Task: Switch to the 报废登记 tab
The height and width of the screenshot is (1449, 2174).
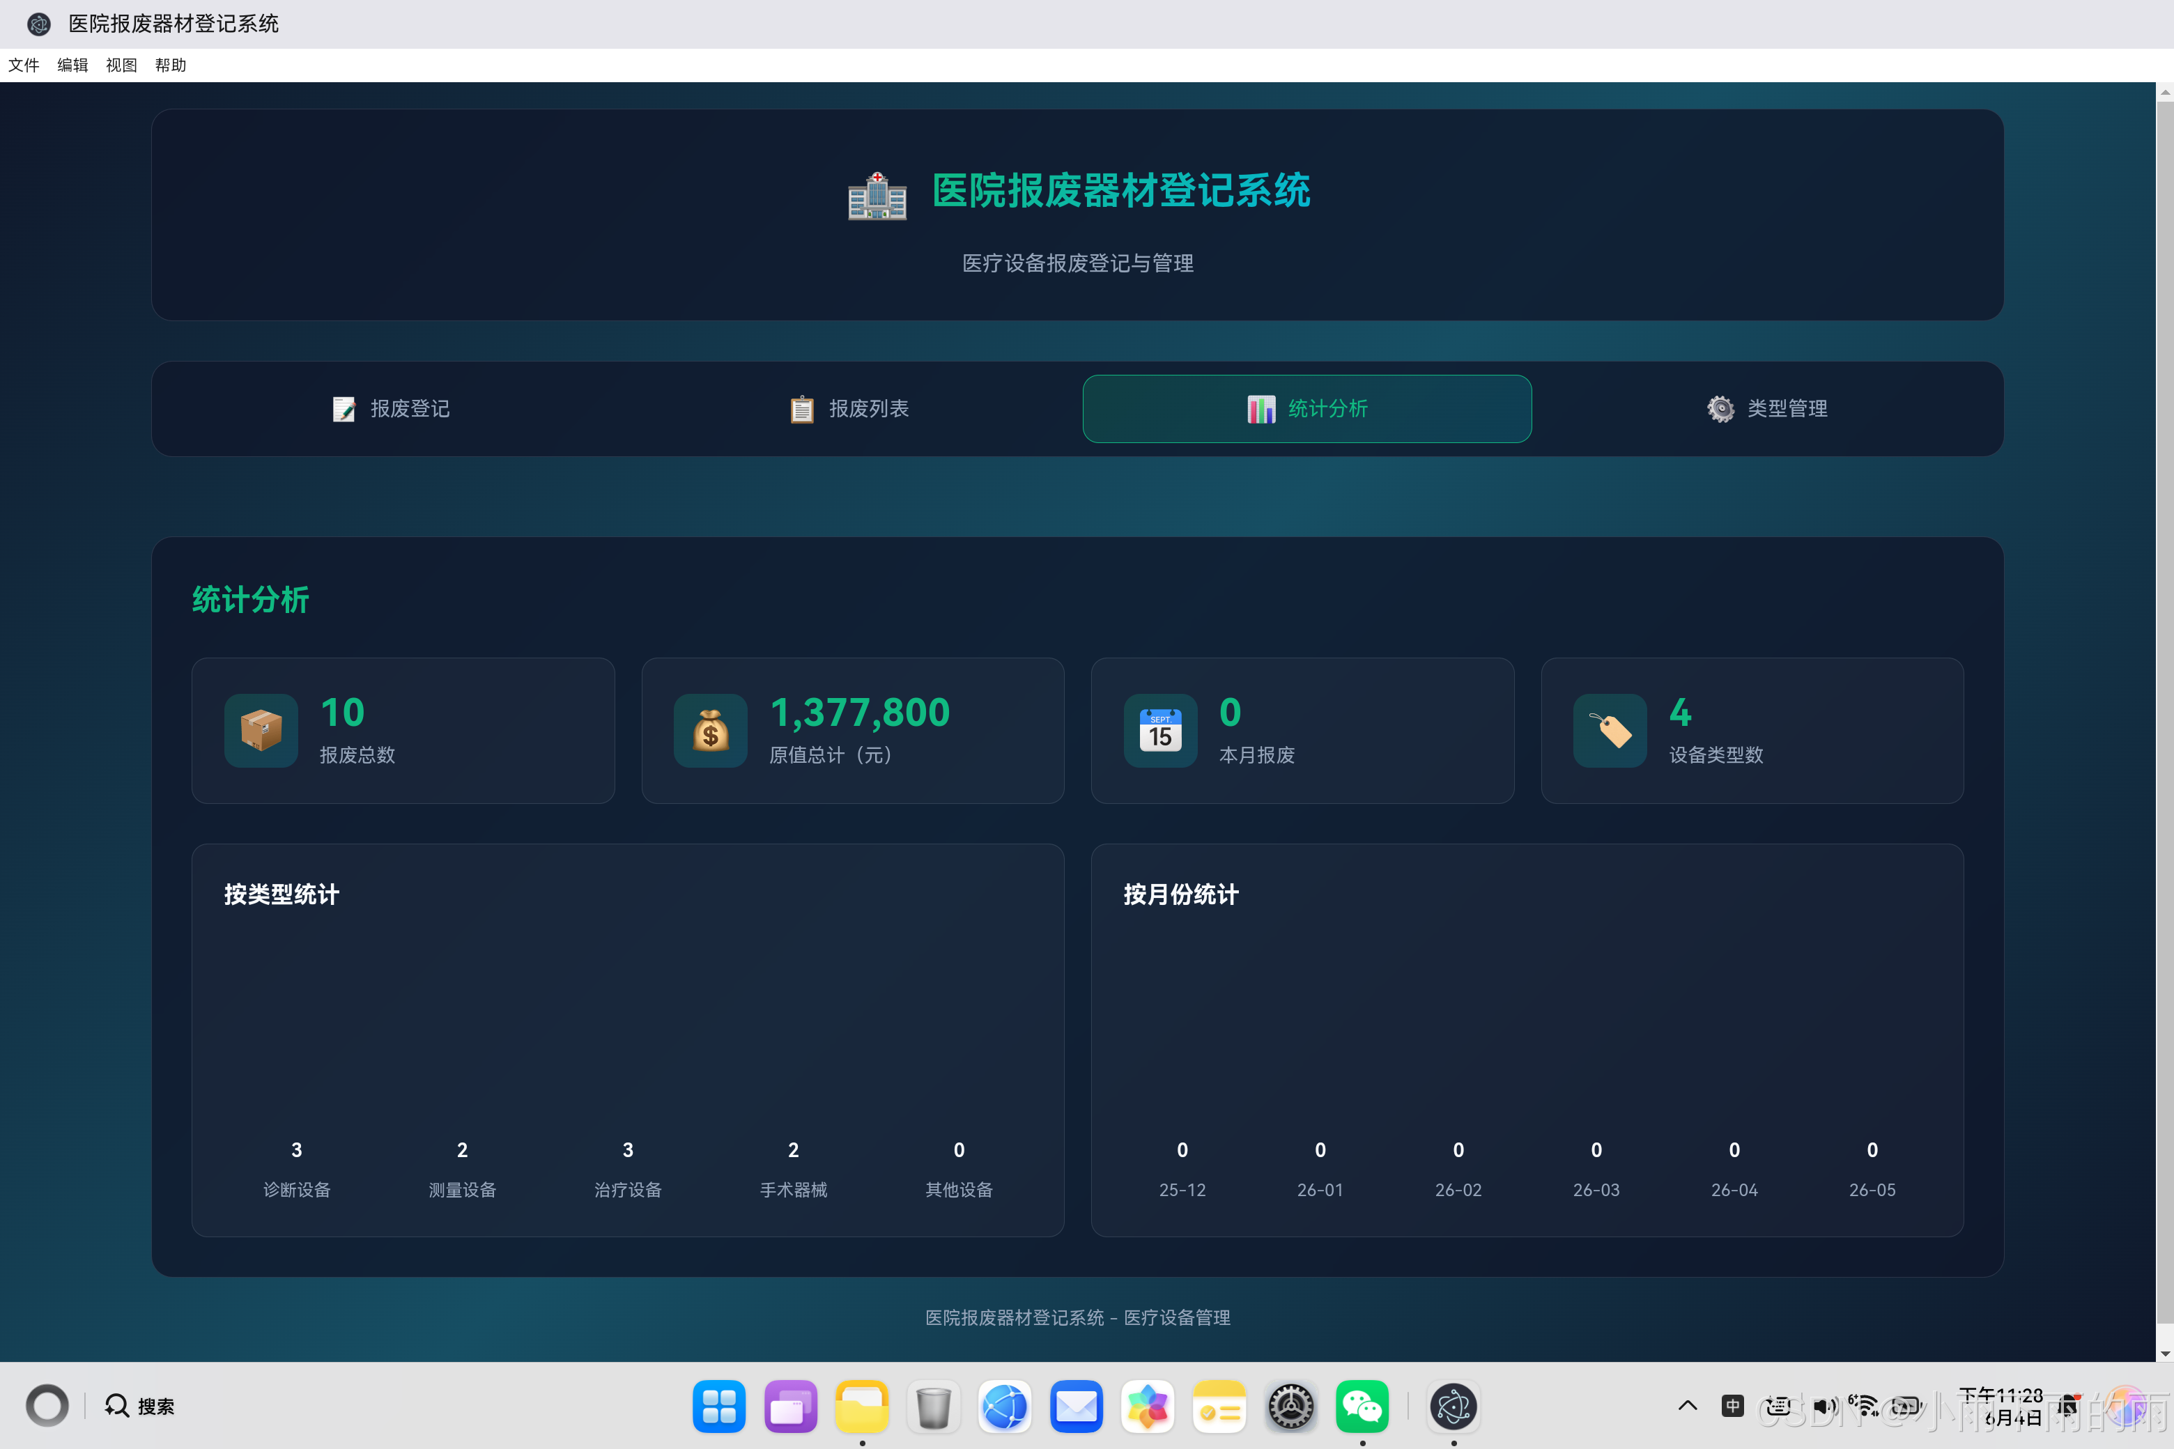Action: (x=391, y=408)
